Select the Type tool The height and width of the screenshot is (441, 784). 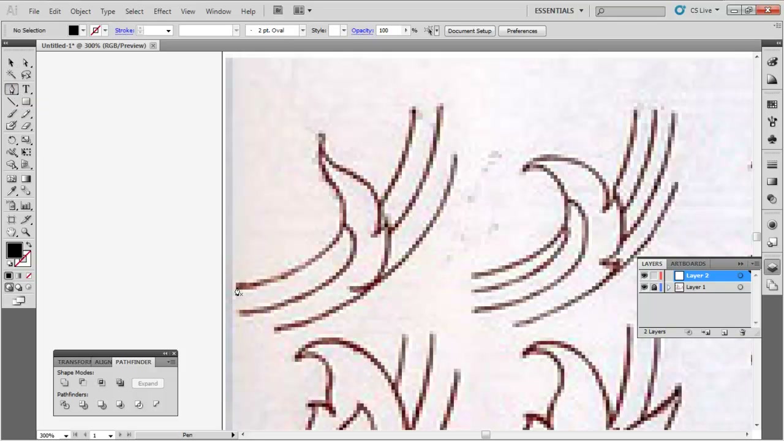coord(26,89)
